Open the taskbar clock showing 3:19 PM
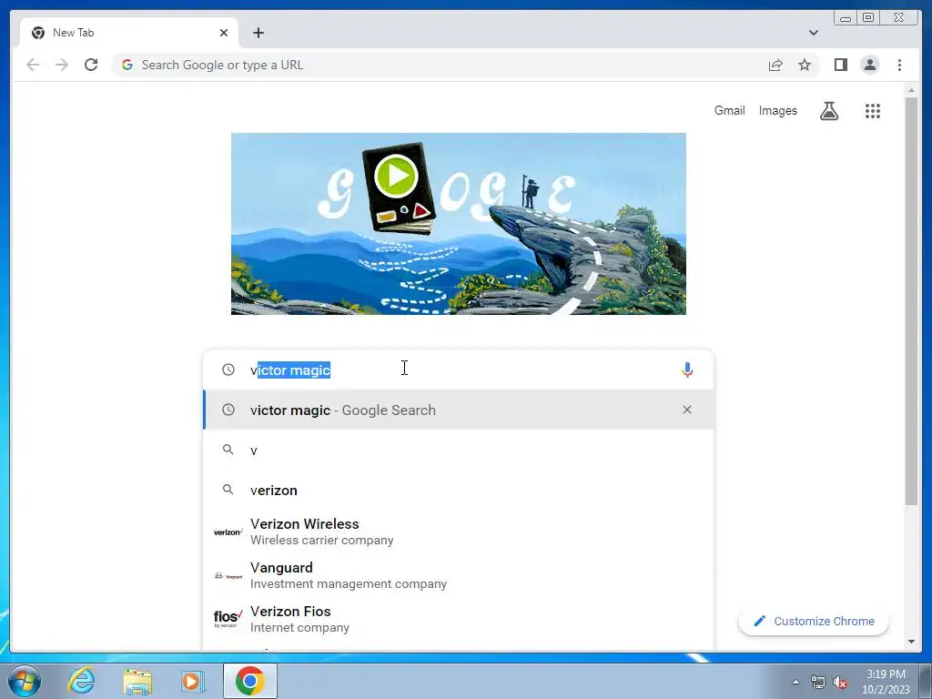The width and height of the screenshot is (932, 699). 886,681
